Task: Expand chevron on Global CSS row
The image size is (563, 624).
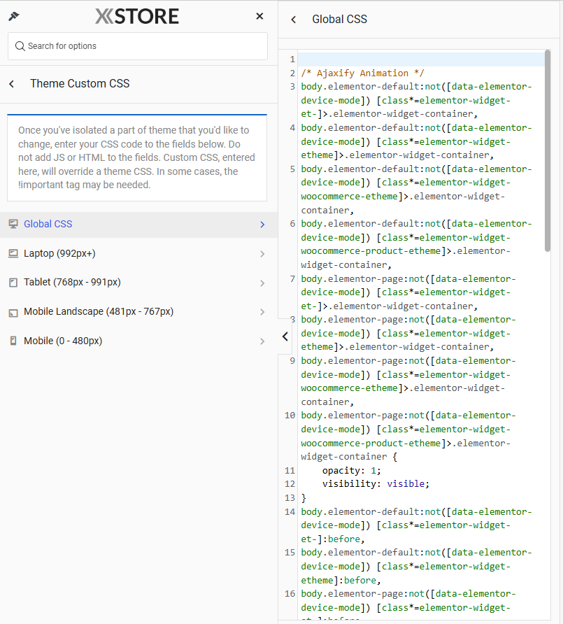Action: tap(262, 225)
